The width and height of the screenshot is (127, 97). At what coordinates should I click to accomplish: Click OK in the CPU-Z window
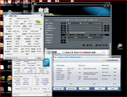(x=48, y=95)
